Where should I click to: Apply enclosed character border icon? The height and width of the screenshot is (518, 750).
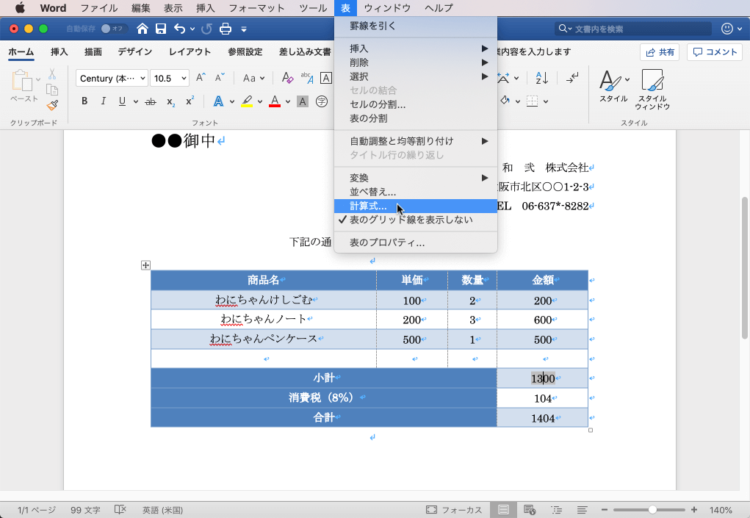coord(326,78)
